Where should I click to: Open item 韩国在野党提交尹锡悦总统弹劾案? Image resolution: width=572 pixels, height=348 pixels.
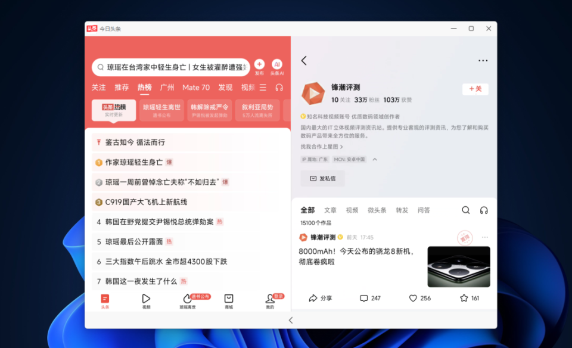(x=188, y=222)
